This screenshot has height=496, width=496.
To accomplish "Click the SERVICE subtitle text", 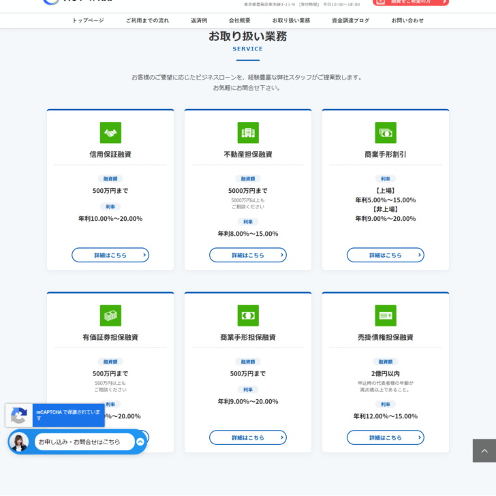I will [248, 49].
